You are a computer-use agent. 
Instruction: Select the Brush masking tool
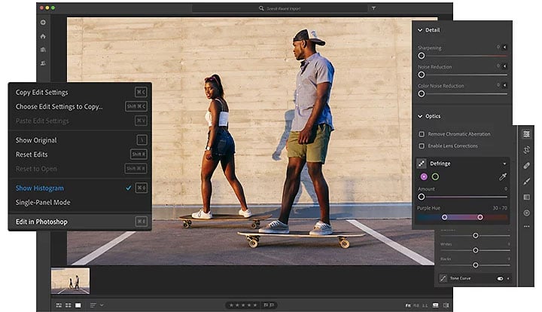pos(526,181)
